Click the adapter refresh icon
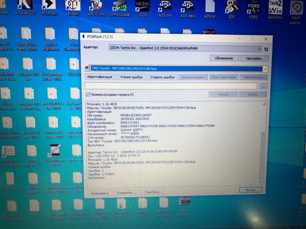Screen dimensions: 306x229 (x=266, y=49)
